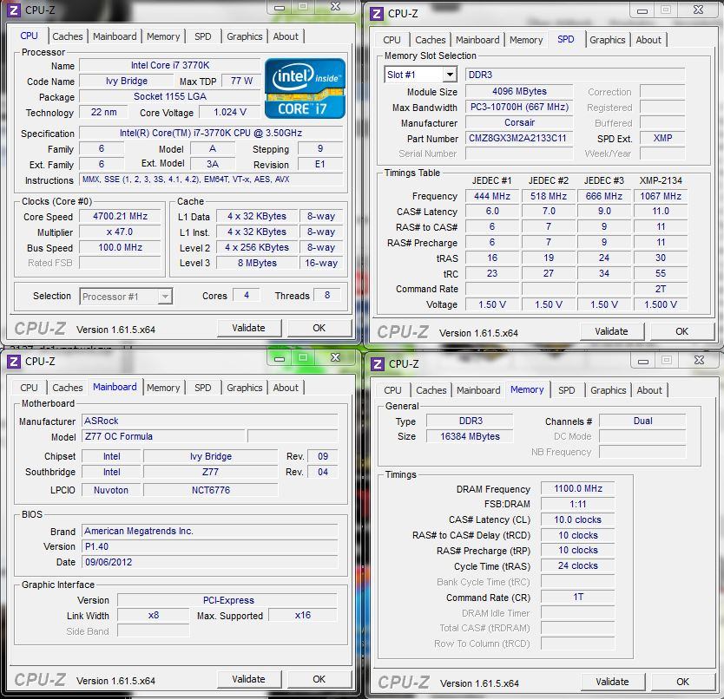Click the motherboard model Z77 OC Formula
724x699 pixels.
tap(163, 436)
